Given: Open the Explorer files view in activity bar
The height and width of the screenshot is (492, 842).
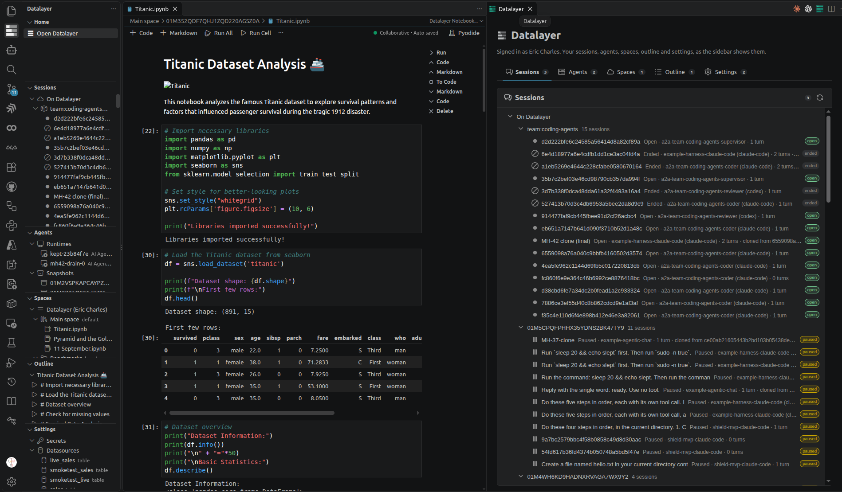Looking at the screenshot, I should coord(12,11).
